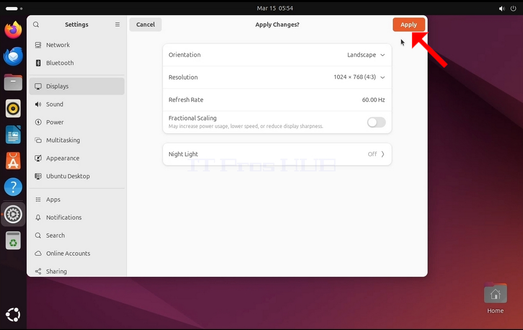Show Applications with the Ubuntu logo
The height and width of the screenshot is (330, 523).
click(13, 315)
